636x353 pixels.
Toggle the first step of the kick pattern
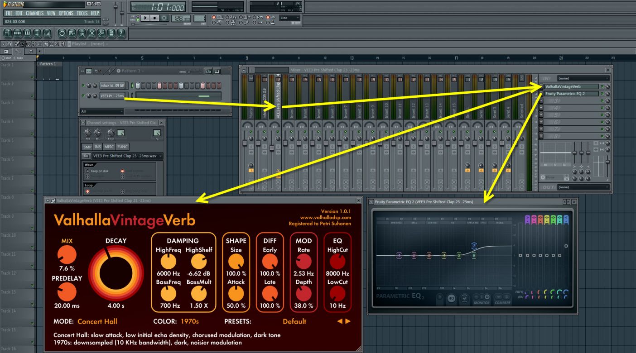tap(138, 86)
